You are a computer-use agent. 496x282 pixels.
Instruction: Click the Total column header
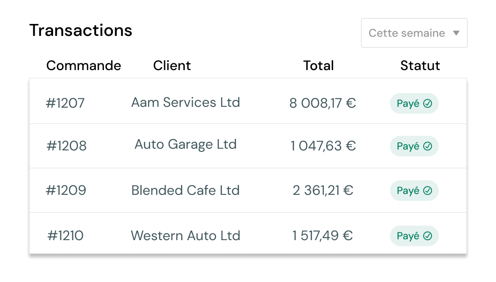[319, 65]
